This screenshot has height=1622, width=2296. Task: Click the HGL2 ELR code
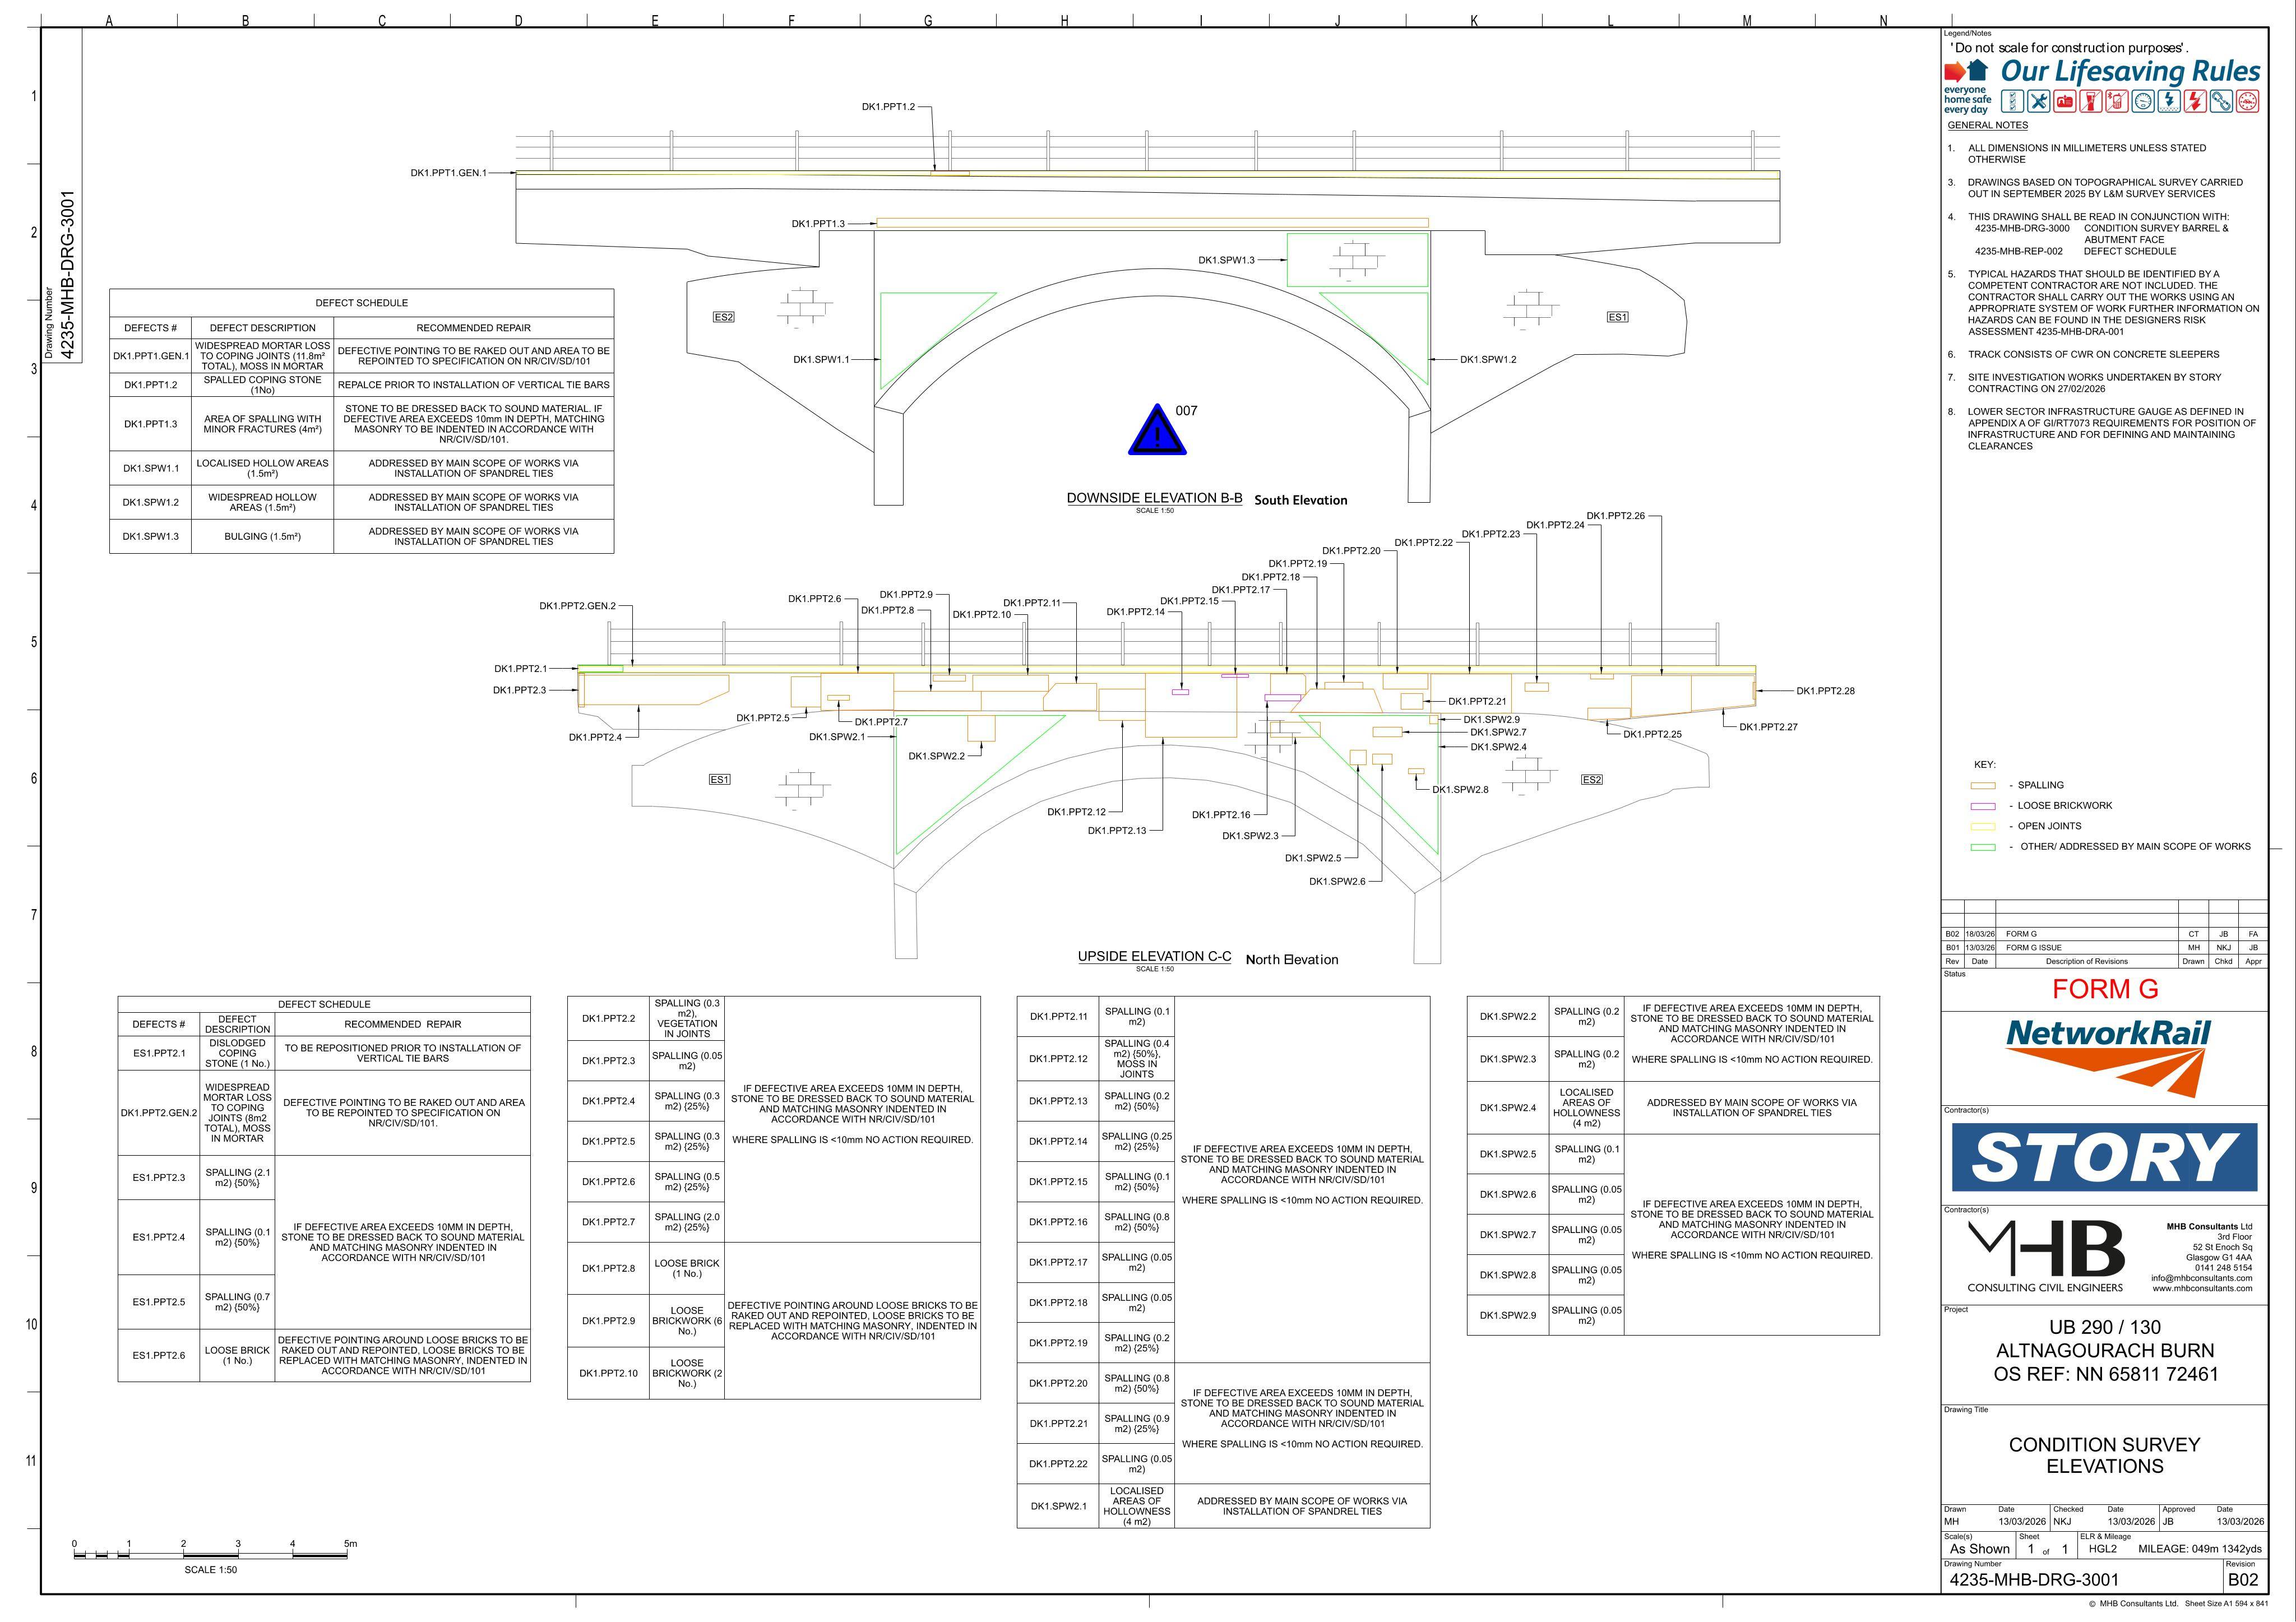tap(2103, 1549)
